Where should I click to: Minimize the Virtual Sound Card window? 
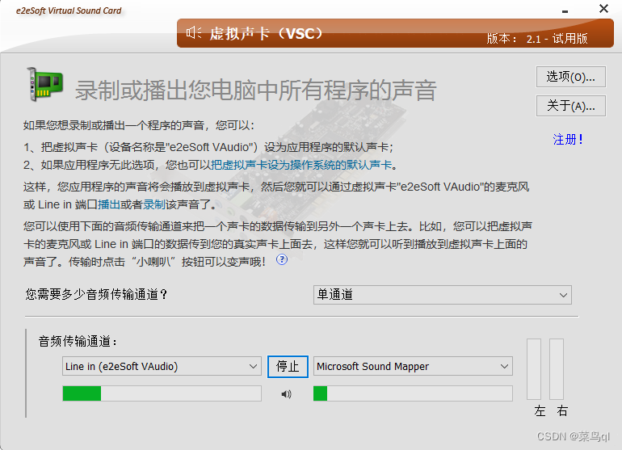[x=565, y=11]
